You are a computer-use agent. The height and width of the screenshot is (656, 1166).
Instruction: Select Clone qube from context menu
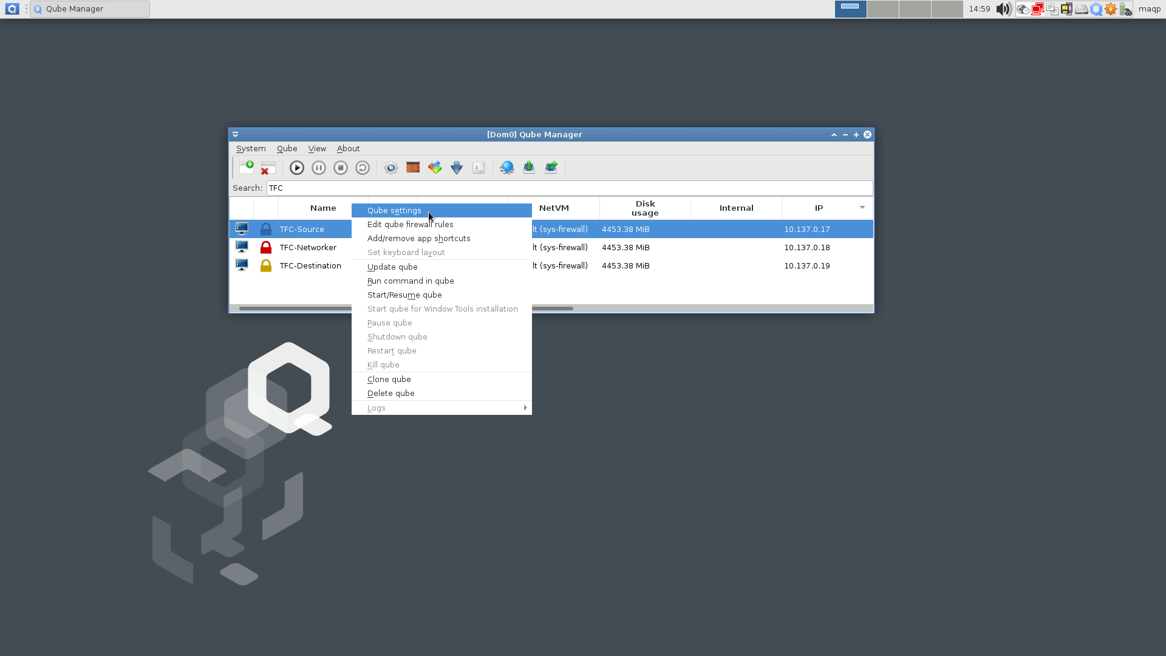[x=389, y=380]
